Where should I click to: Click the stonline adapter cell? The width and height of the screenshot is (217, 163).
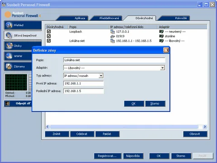click(x=170, y=36)
